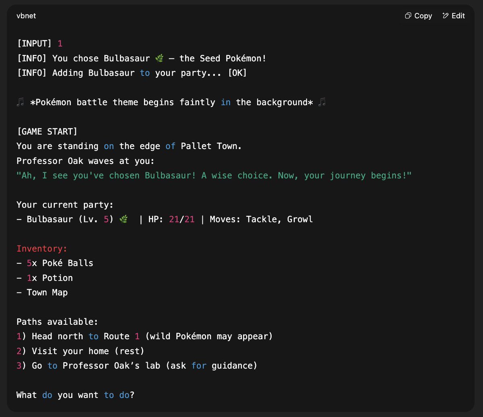Click the copy icon beside Copy
483x417 pixels.
408,16
